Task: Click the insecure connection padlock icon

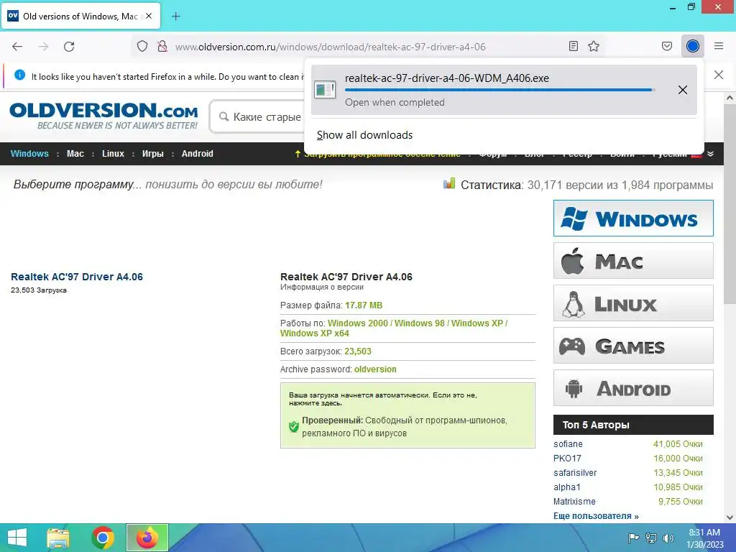Action: [162, 47]
